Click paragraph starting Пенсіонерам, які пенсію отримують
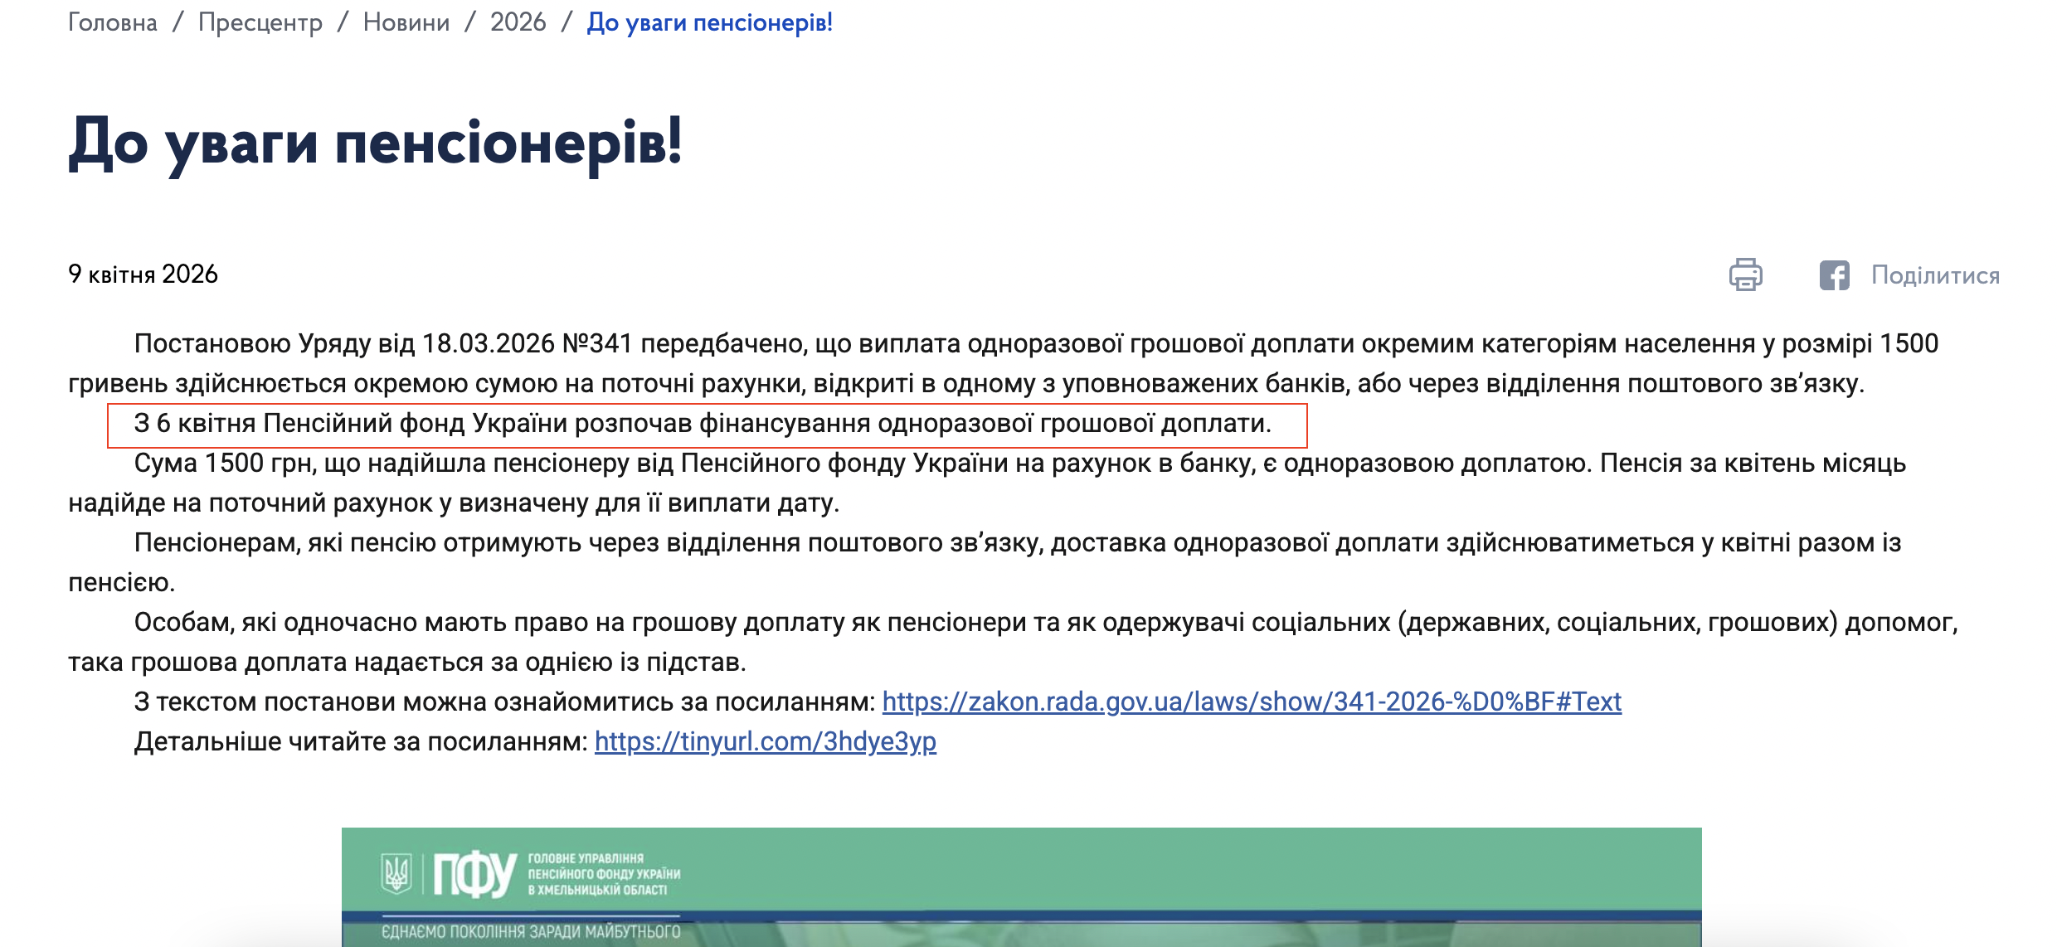The height and width of the screenshot is (947, 2057). tap(985, 562)
